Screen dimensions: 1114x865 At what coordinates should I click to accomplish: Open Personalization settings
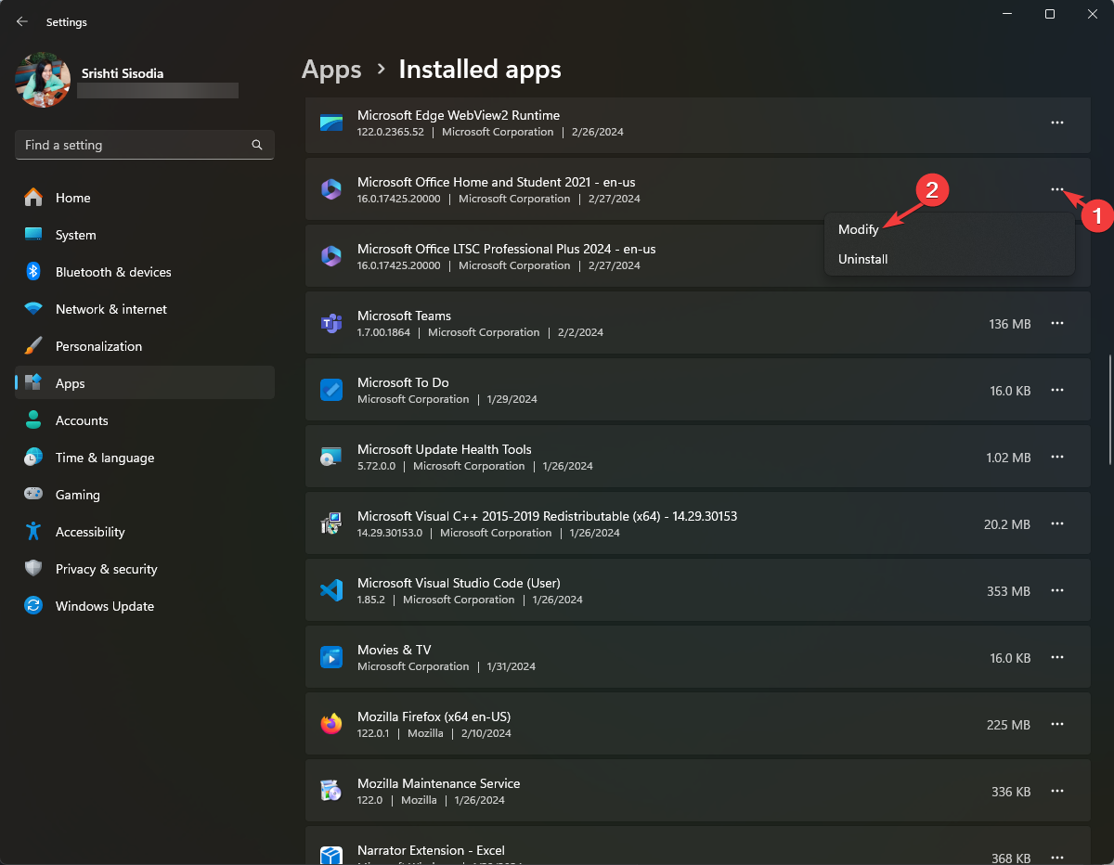click(x=145, y=346)
